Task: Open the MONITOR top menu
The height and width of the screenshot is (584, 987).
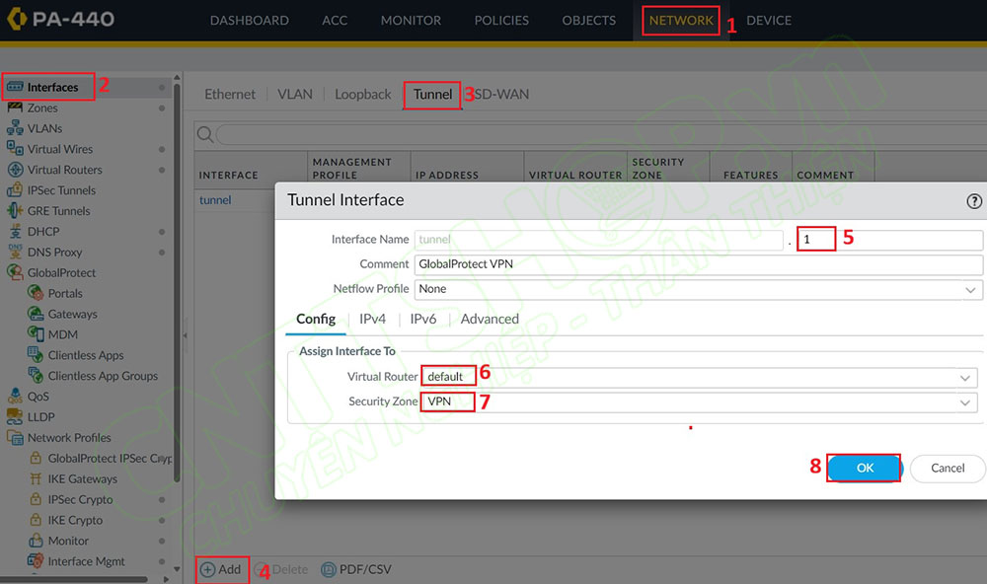Action: pyautogui.click(x=411, y=20)
